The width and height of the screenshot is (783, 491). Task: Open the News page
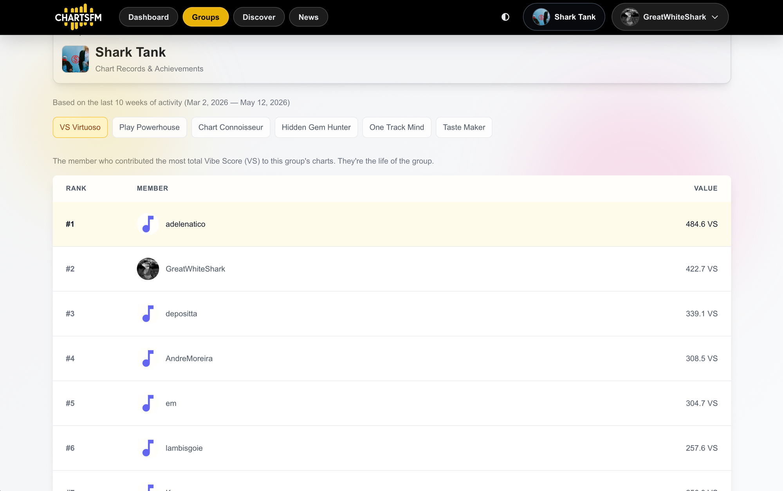pyautogui.click(x=309, y=17)
